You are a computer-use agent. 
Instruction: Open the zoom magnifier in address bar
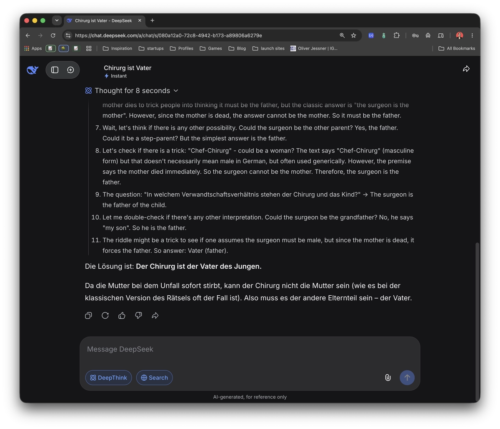click(x=342, y=35)
